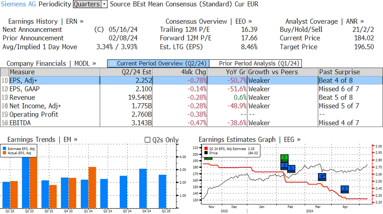Open Earnings Estimates Graph EEG link
This screenshot has height=214, width=383.
pos(249,140)
